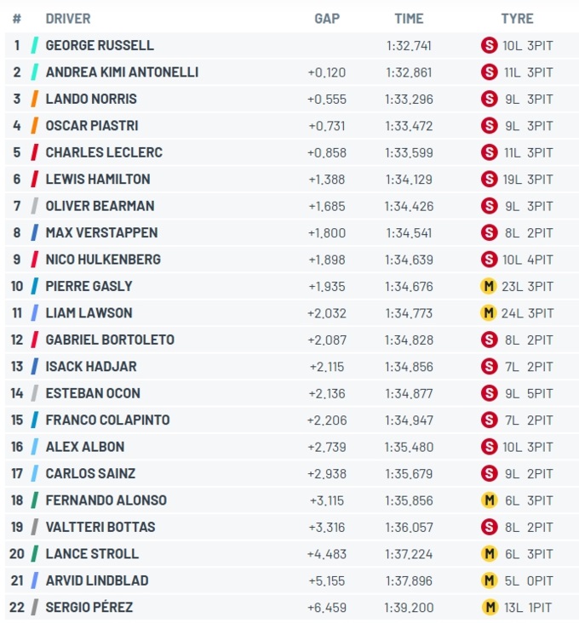Click Liam Lawson's medium tyre icon
This screenshot has width=579, height=623.
click(x=489, y=312)
